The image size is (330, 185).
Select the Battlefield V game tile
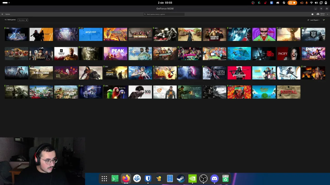click(x=190, y=73)
